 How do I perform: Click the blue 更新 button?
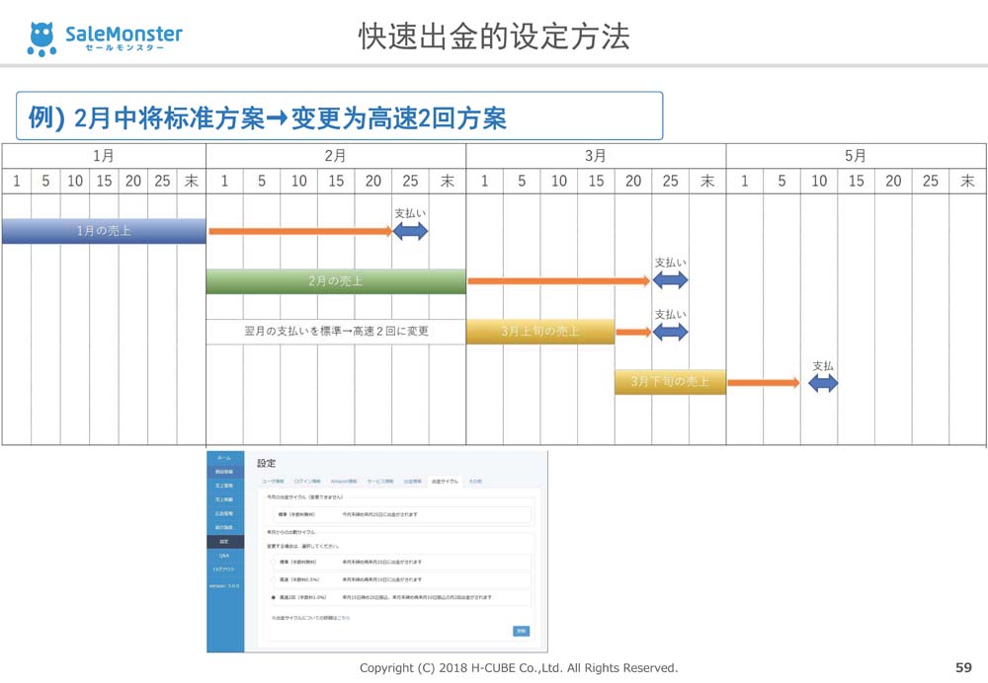521,631
